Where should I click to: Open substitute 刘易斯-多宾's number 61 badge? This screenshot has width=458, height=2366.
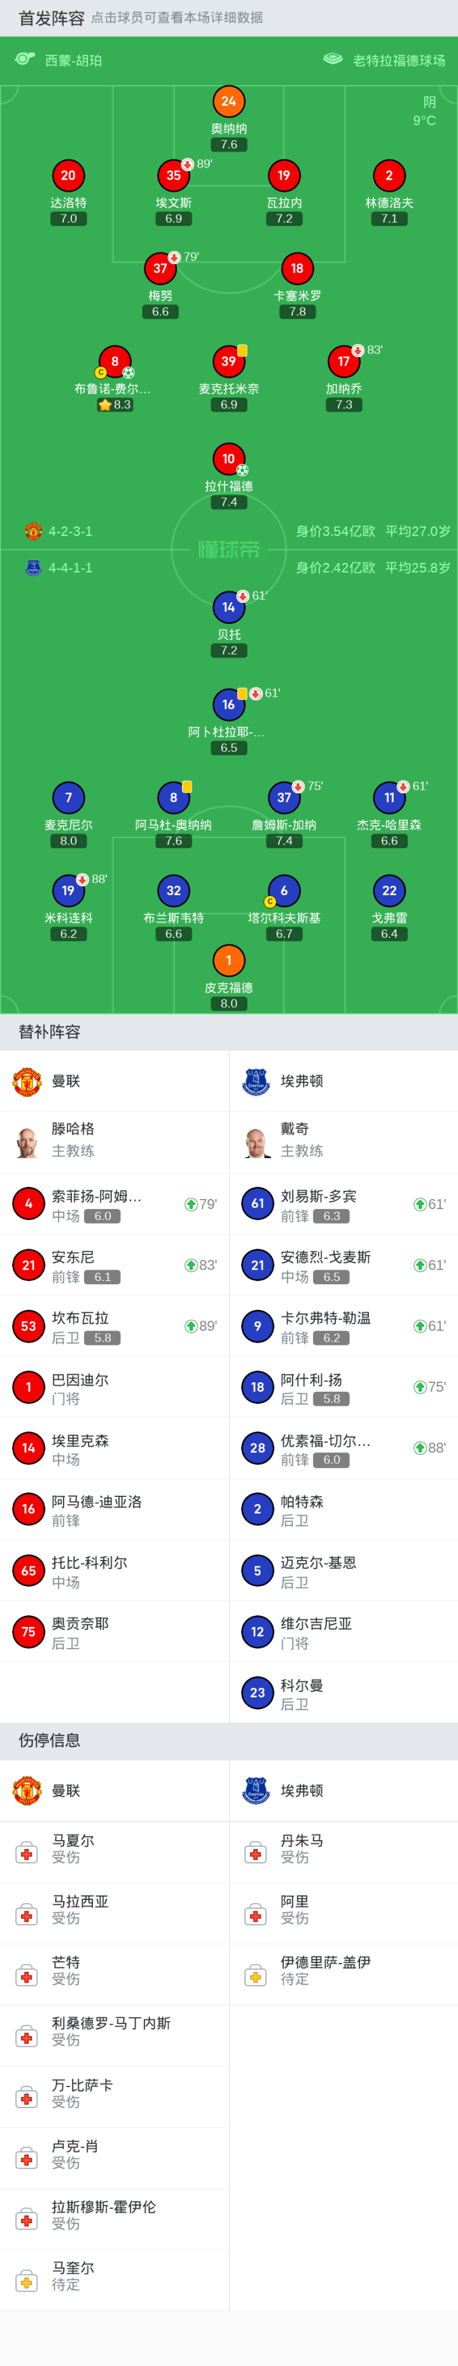pyautogui.click(x=257, y=1203)
